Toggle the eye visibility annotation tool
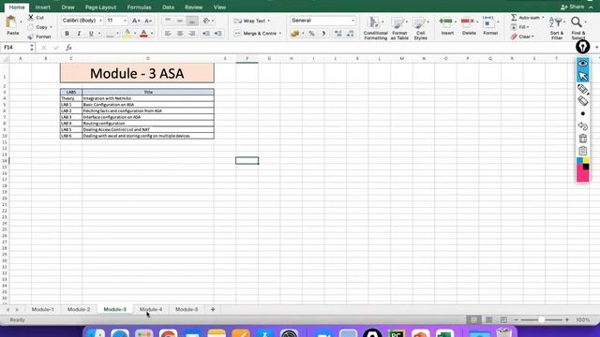 [x=583, y=64]
